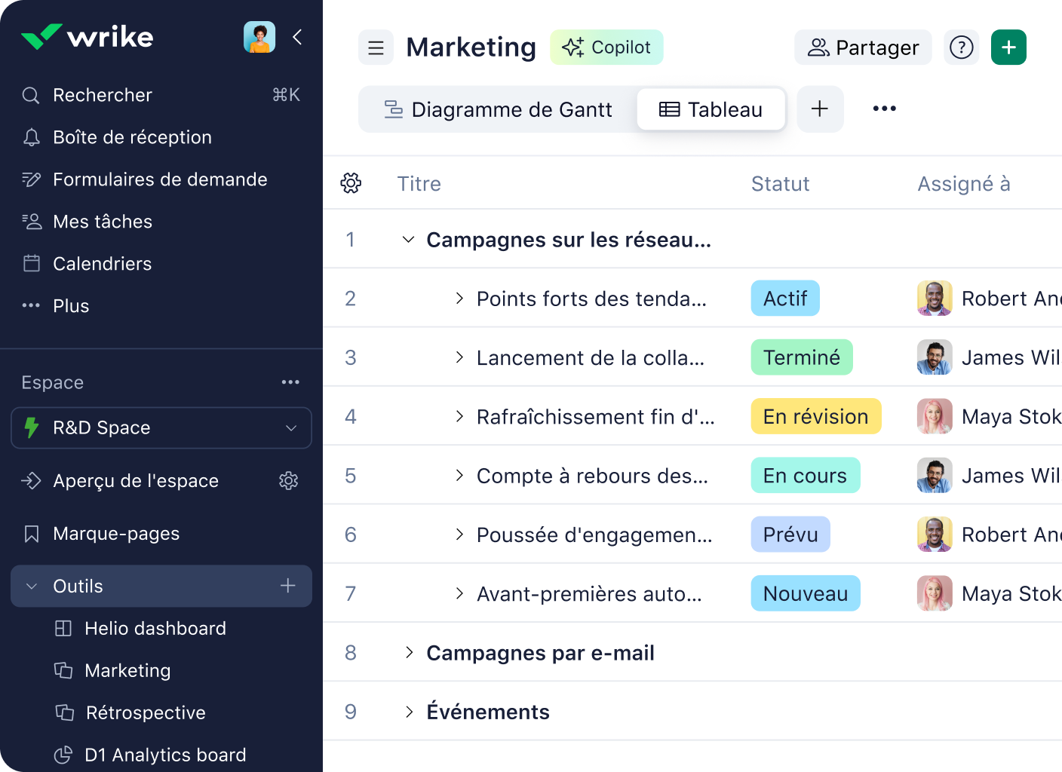Open the help question mark icon
Viewport: 1062px width, 772px height.
pos(961,47)
